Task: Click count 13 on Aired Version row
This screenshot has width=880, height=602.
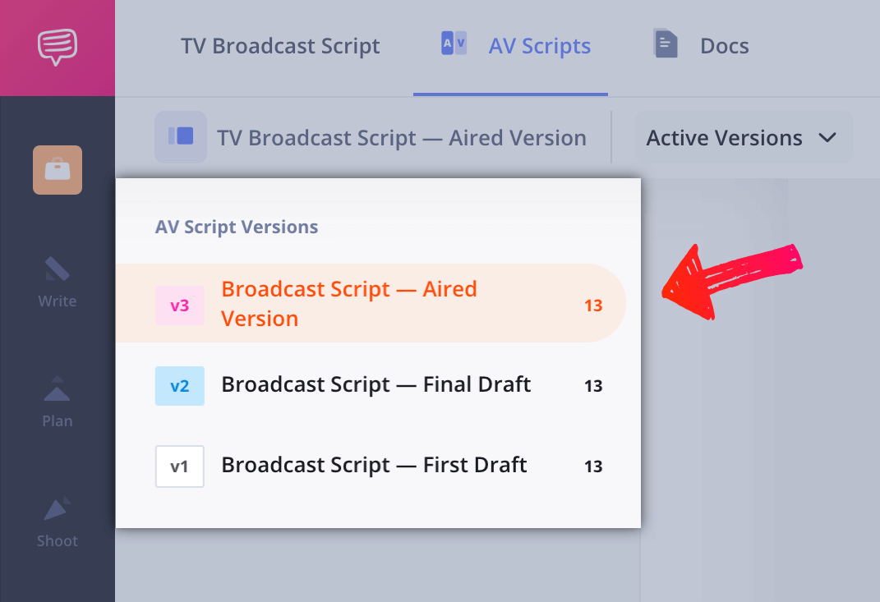Action: click(x=593, y=306)
